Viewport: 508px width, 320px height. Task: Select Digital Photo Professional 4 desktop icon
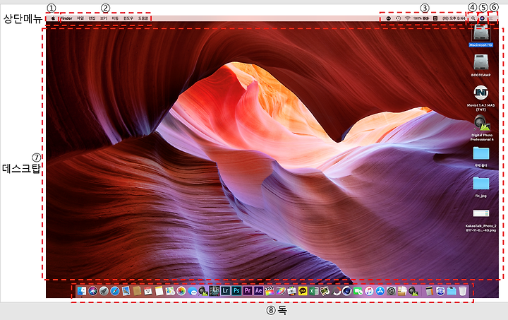tap(482, 124)
